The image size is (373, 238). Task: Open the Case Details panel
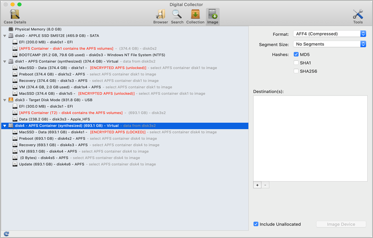[x=15, y=16]
